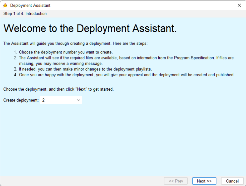Image resolution: width=246 pixels, height=186 pixels.
Task: Click the Prev button
Action: coord(176,181)
